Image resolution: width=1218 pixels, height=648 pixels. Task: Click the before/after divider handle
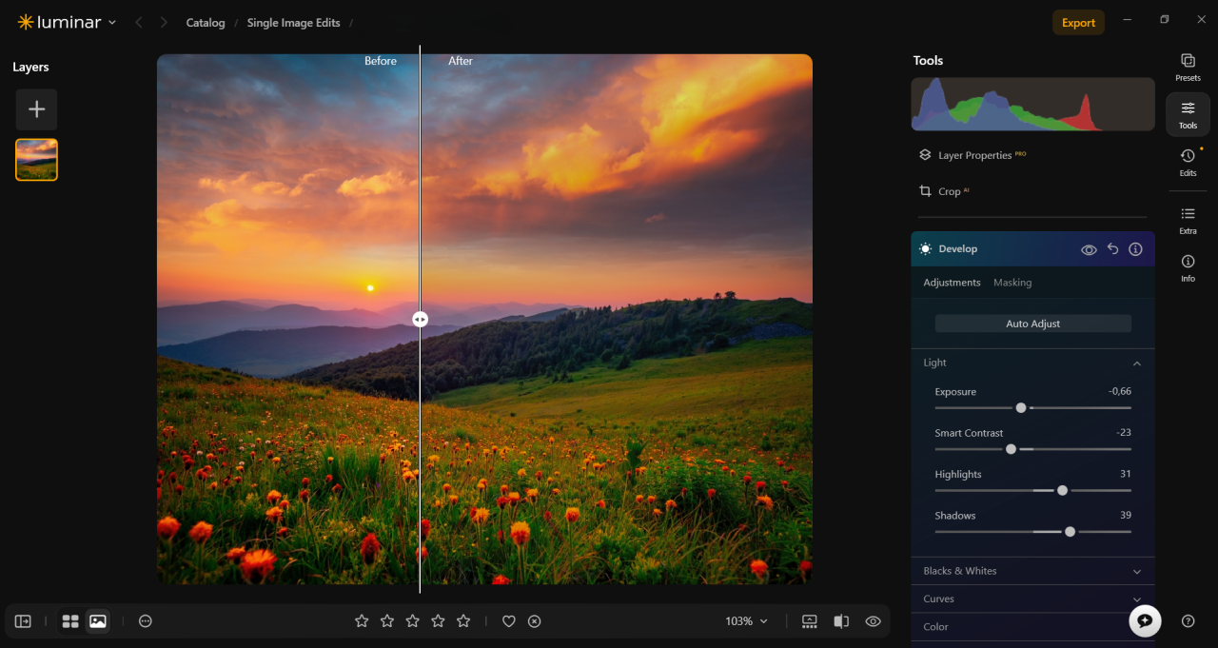[420, 320]
